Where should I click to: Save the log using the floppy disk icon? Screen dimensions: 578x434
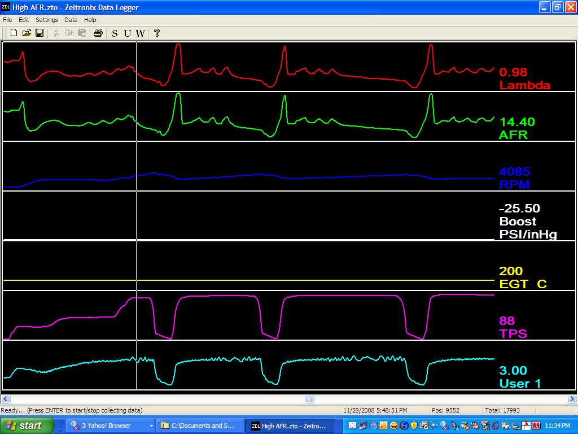click(x=40, y=33)
